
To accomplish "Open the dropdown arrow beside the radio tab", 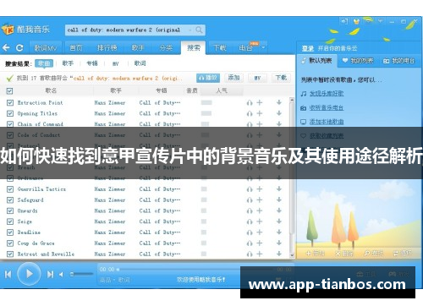I will point(263,47).
